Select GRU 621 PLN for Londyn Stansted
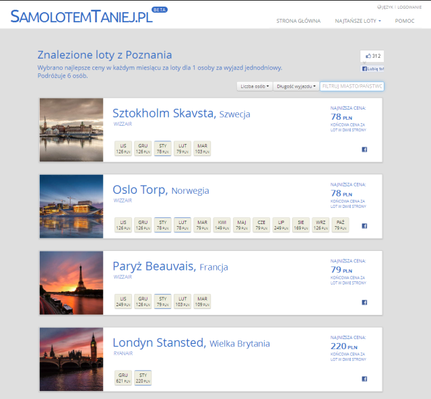Screen dimensions: 431x399 pos(123,378)
